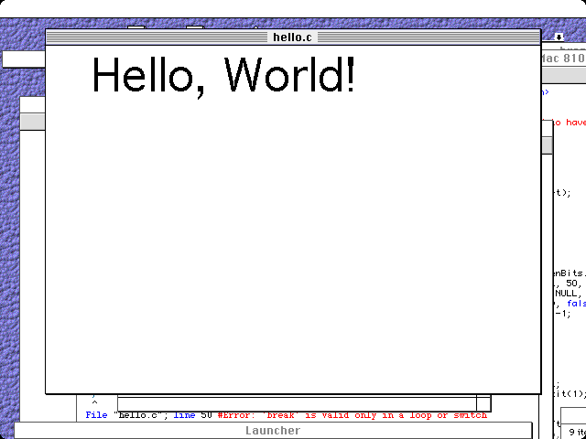
Task: Click the blank menu bar at top
Action: (x=293, y=7)
